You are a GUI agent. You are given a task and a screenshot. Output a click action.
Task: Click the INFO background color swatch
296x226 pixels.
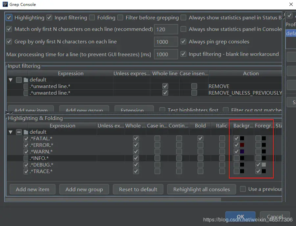tap(242, 158)
